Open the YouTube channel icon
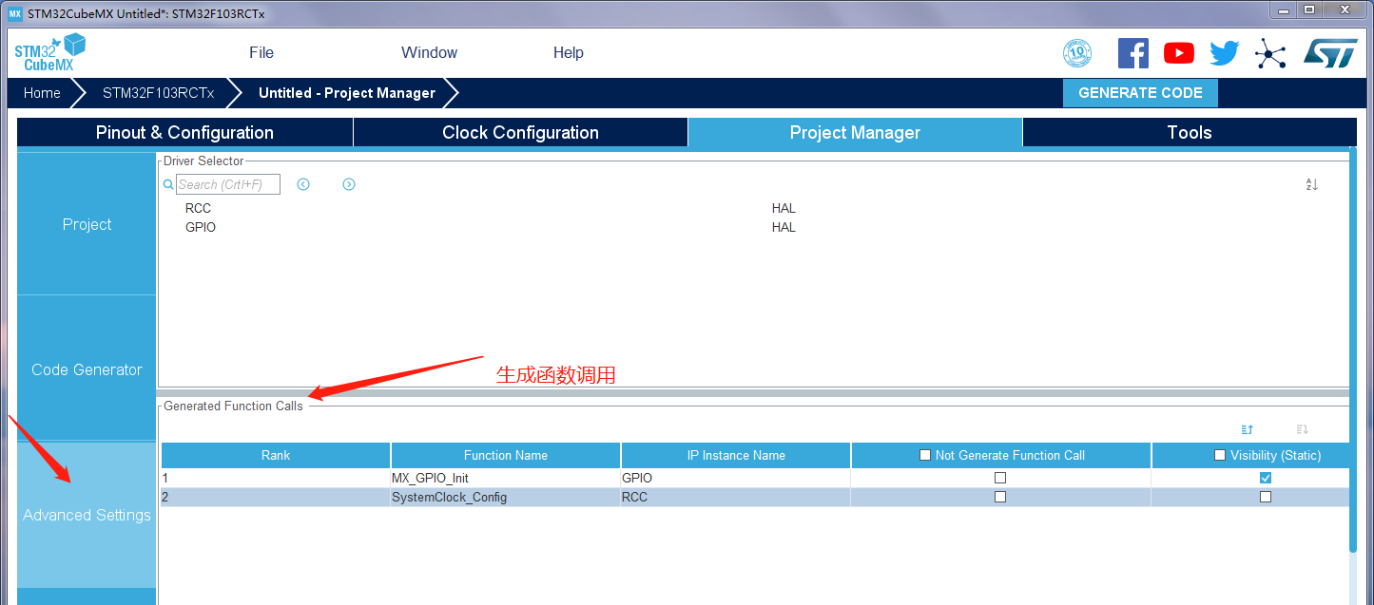Viewport: 1374px width, 605px height. tap(1179, 53)
